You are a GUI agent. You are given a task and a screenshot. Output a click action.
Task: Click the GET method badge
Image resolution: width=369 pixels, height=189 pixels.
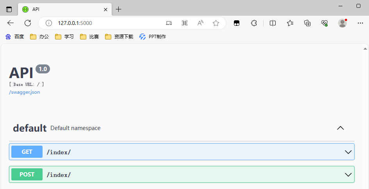(x=27, y=152)
